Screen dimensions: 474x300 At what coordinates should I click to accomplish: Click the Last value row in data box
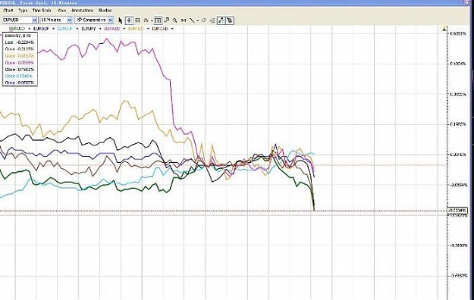[x=20, y=42]
